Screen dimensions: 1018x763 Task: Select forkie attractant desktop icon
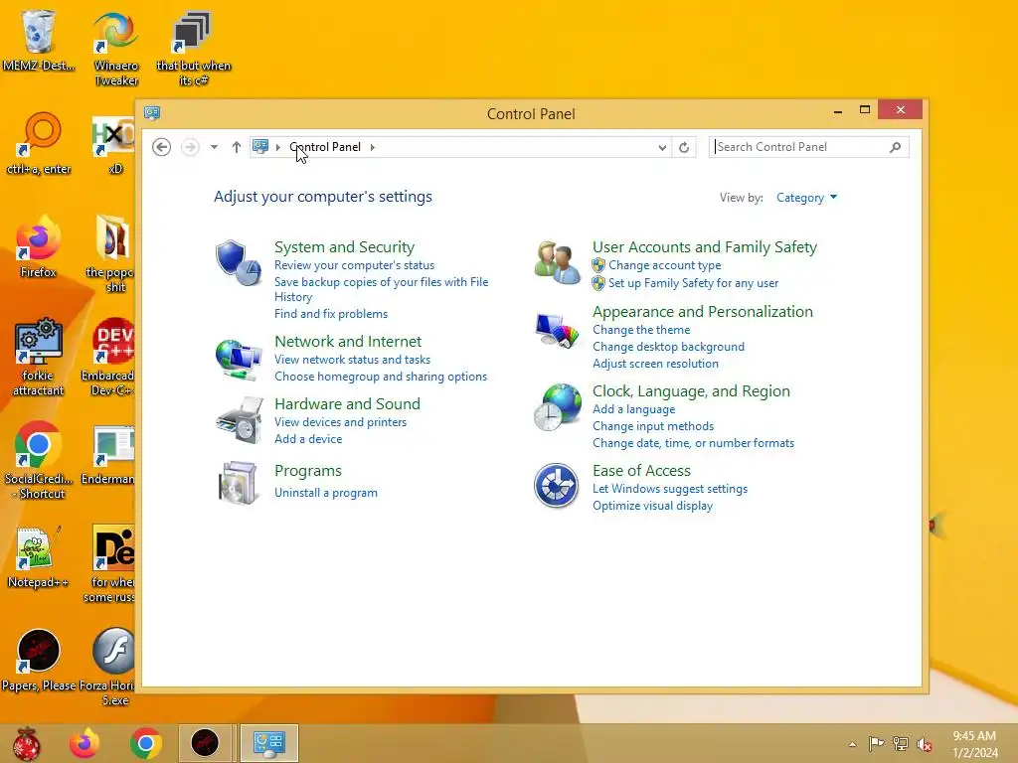(x=39, y=358)
